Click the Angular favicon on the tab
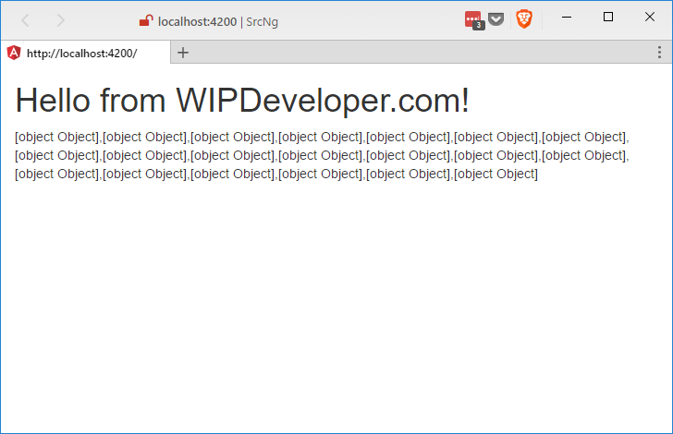Viewport: 673px width, 434px height. [x=14, y=53]
